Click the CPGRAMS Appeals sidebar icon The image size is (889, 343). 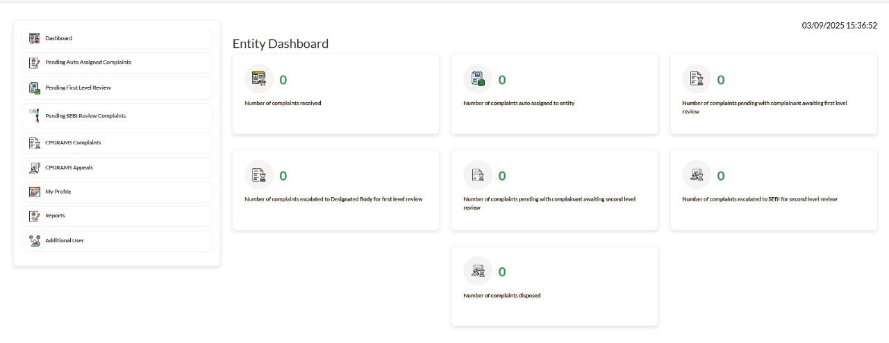(34, 168)
